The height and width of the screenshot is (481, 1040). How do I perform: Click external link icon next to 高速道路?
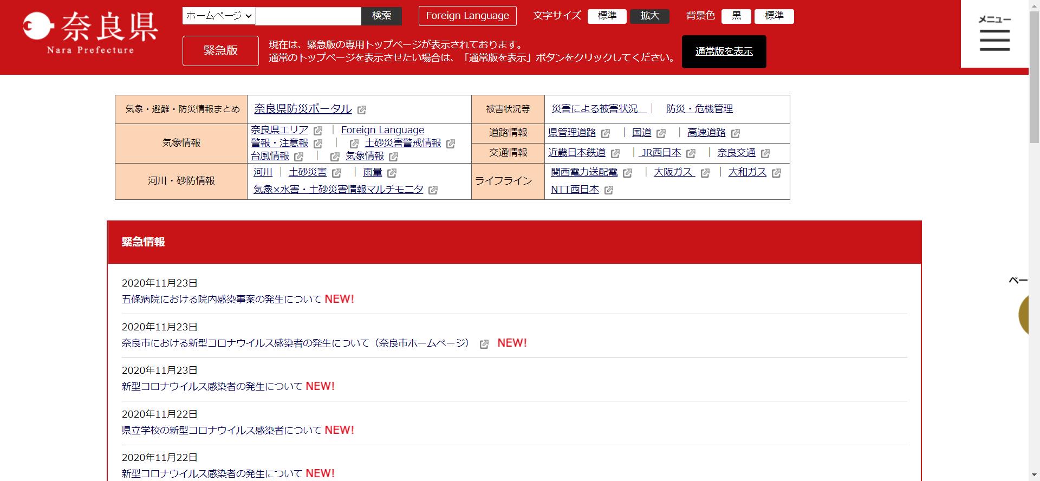click(x=735, y=133)
